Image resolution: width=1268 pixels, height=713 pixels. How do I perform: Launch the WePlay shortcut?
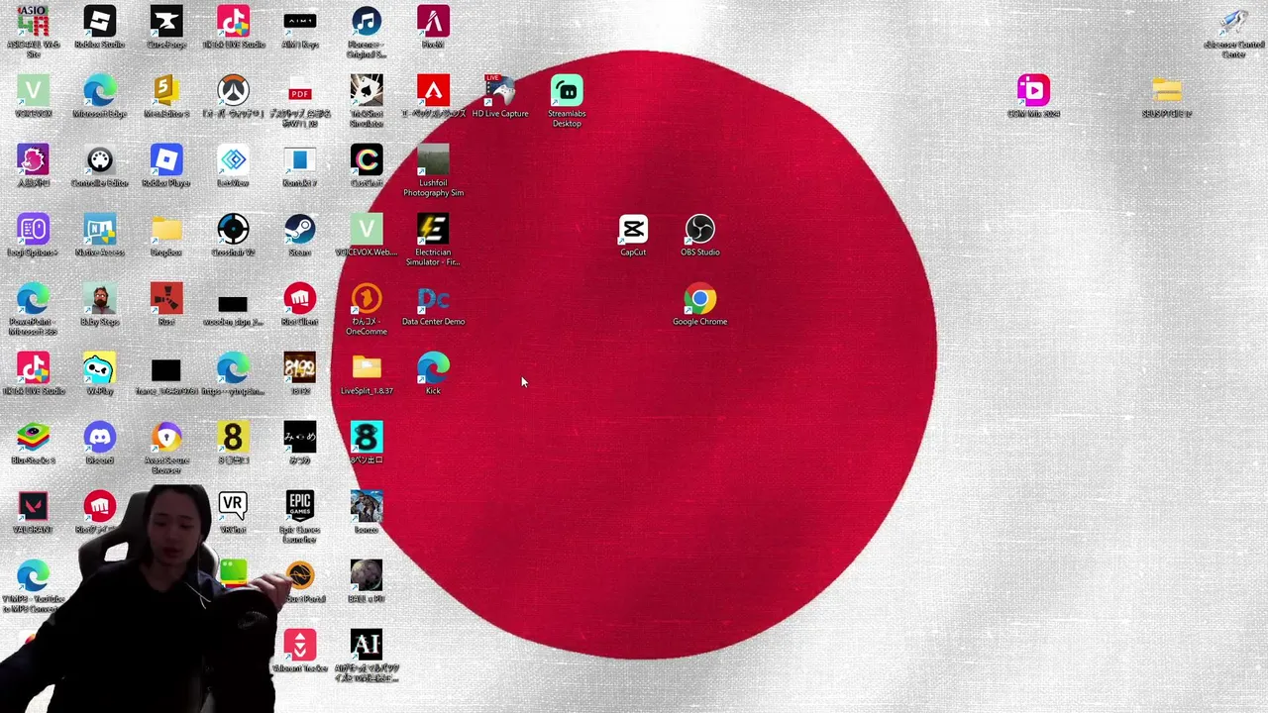point(99,368)
